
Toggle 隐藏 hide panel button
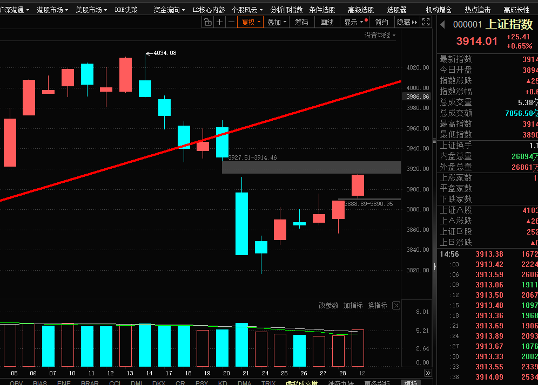(407, 22)
